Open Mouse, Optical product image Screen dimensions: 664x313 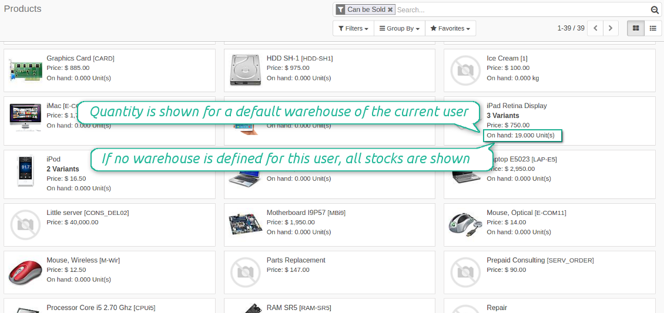465,224
